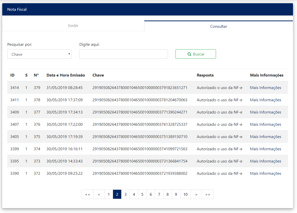Image resolution: width=297 pixels, height=213 pixels.
Task: Click the magnifier icon in Buscar button
Action: pos(189,54)
